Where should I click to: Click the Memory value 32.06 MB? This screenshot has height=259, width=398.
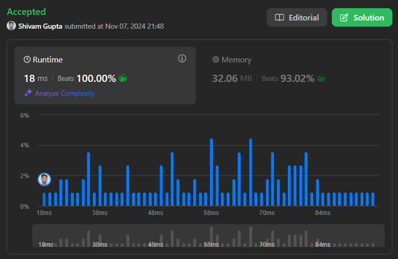[232, 78]
